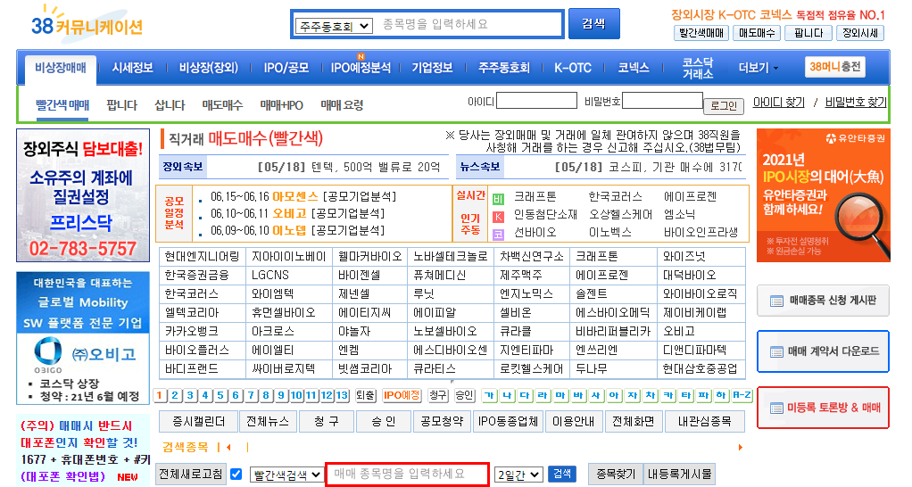Open the 2일간 period dropdown
The width and height of the screenshot is (912, 487).
[518, 475]
